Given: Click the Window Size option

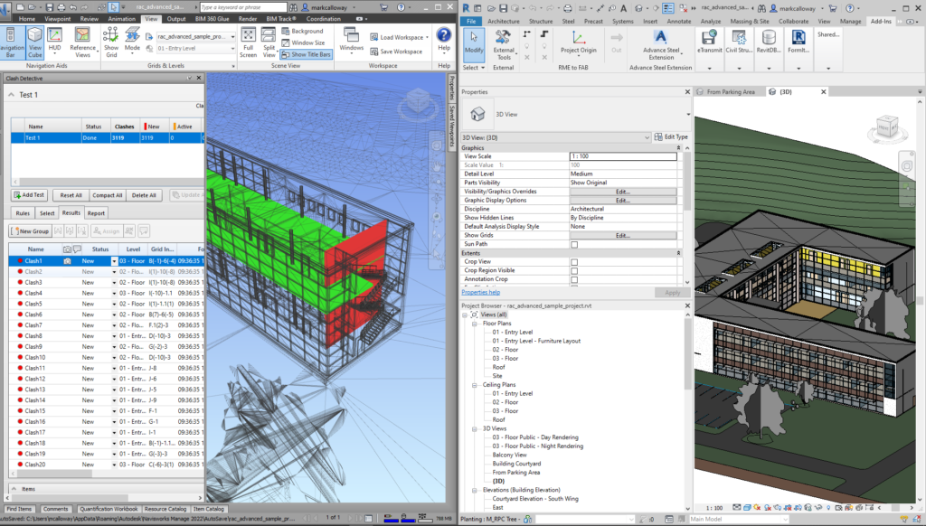Looking at the screenshot, I should (x=303, y=42).
